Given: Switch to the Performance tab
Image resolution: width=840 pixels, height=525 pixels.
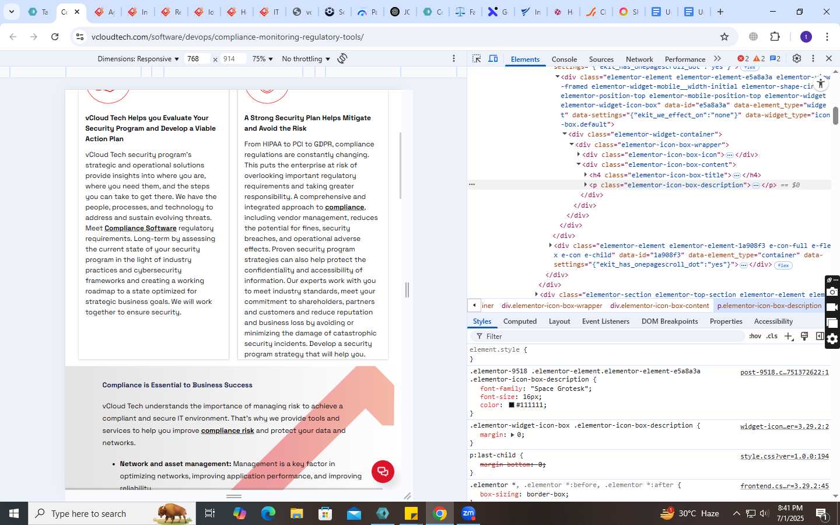Looking at the screenshot, I should 685,59.
